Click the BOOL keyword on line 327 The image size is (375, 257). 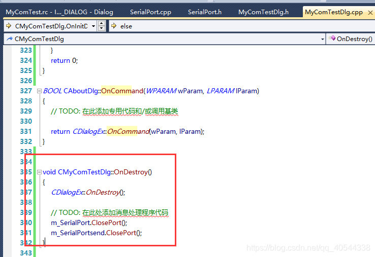point(53,91)
